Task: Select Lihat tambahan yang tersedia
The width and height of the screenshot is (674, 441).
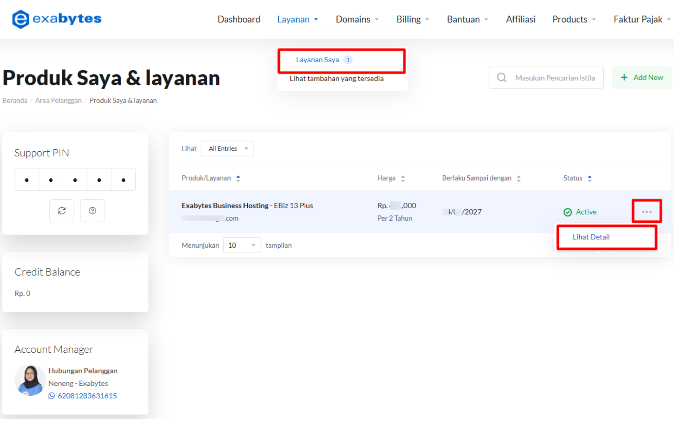Action: click(x=336, y=79)
